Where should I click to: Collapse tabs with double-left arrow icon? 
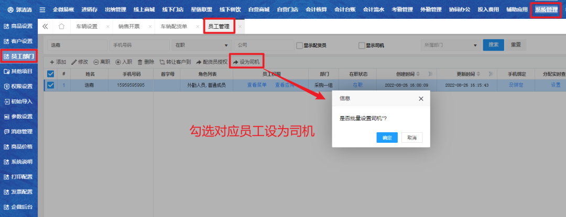click(x=45, y=26)
